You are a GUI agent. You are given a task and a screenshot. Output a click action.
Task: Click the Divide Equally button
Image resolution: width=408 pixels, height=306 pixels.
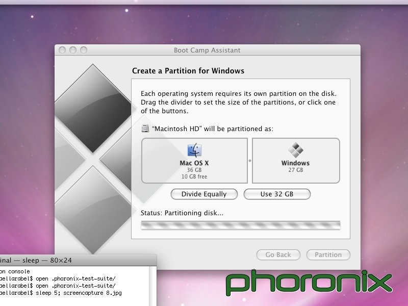click(203, 194)
